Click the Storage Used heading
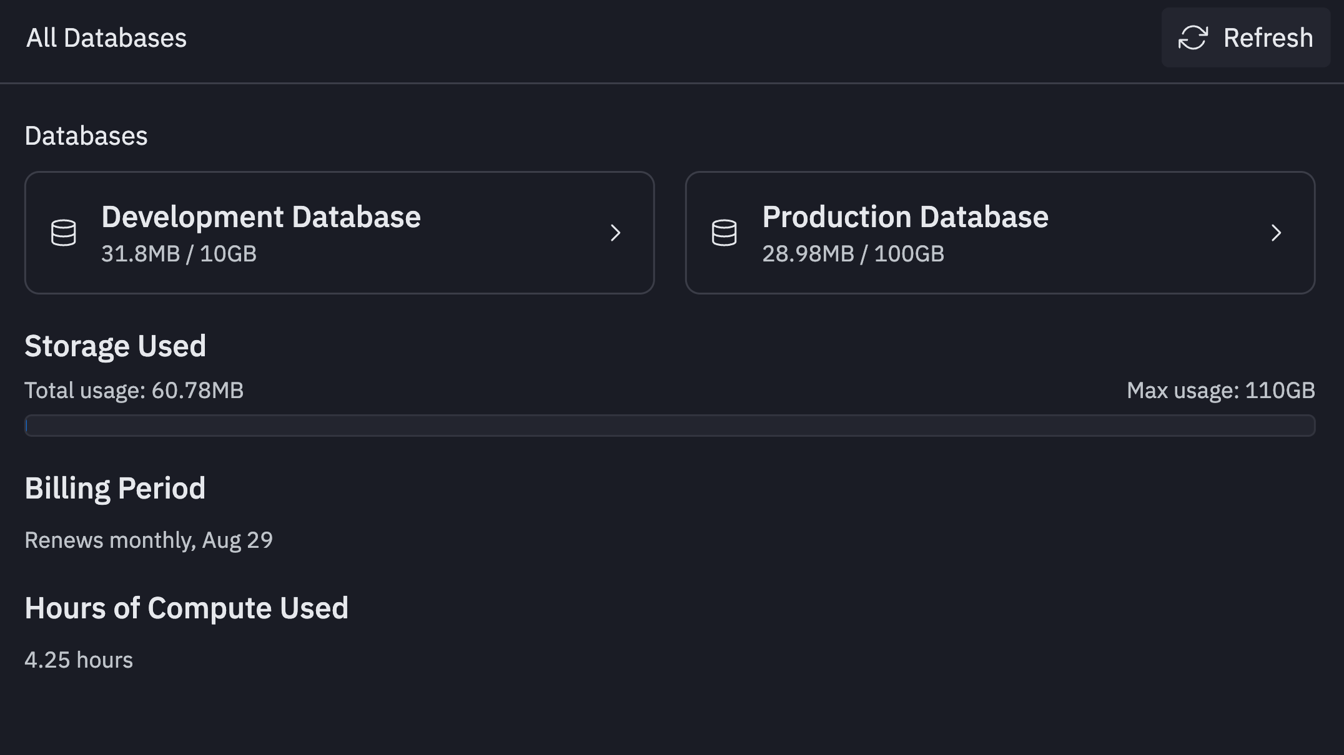 [x=115, y=346]
